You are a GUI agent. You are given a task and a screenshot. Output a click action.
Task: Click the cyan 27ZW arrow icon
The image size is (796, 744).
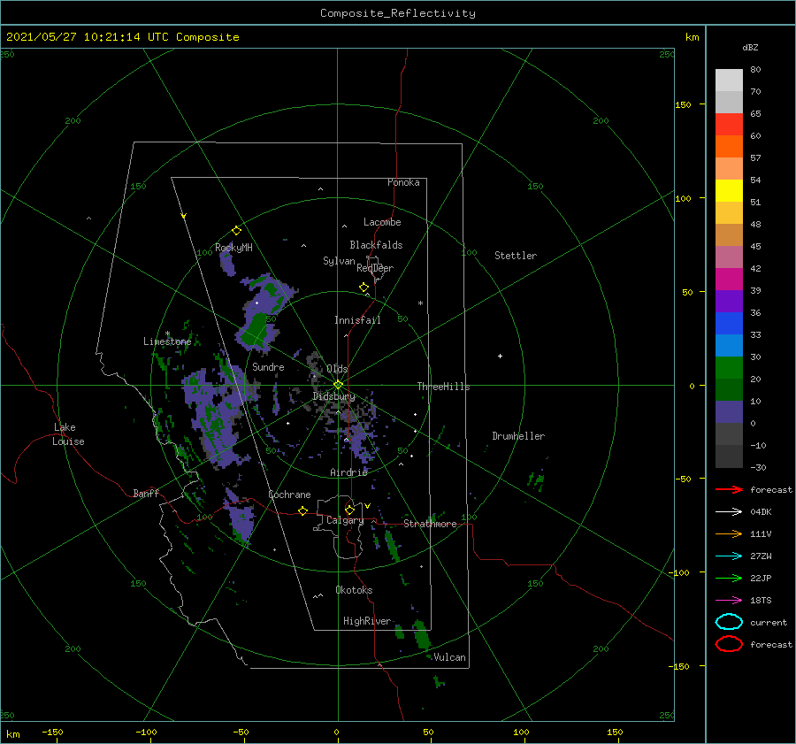click(x=729, y=556)
